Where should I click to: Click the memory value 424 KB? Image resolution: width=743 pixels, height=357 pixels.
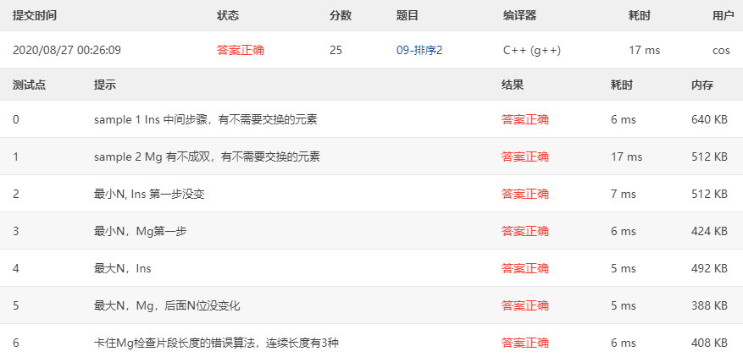[x=709, y=232]
